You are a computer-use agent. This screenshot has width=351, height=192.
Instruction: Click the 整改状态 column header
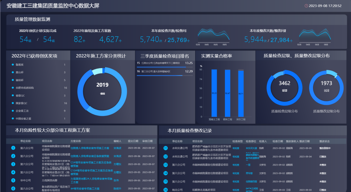(x=324, y=141)
